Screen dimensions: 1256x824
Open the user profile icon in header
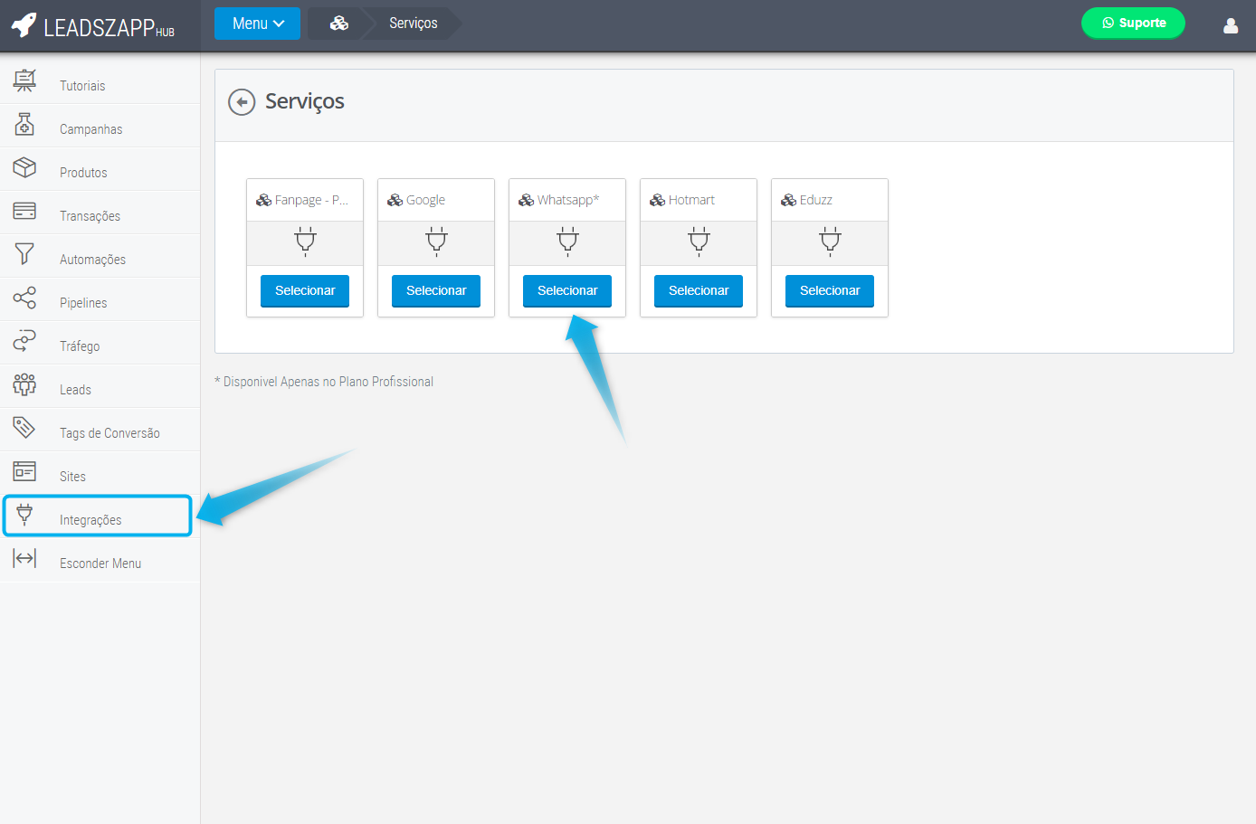coord(1230,25)
